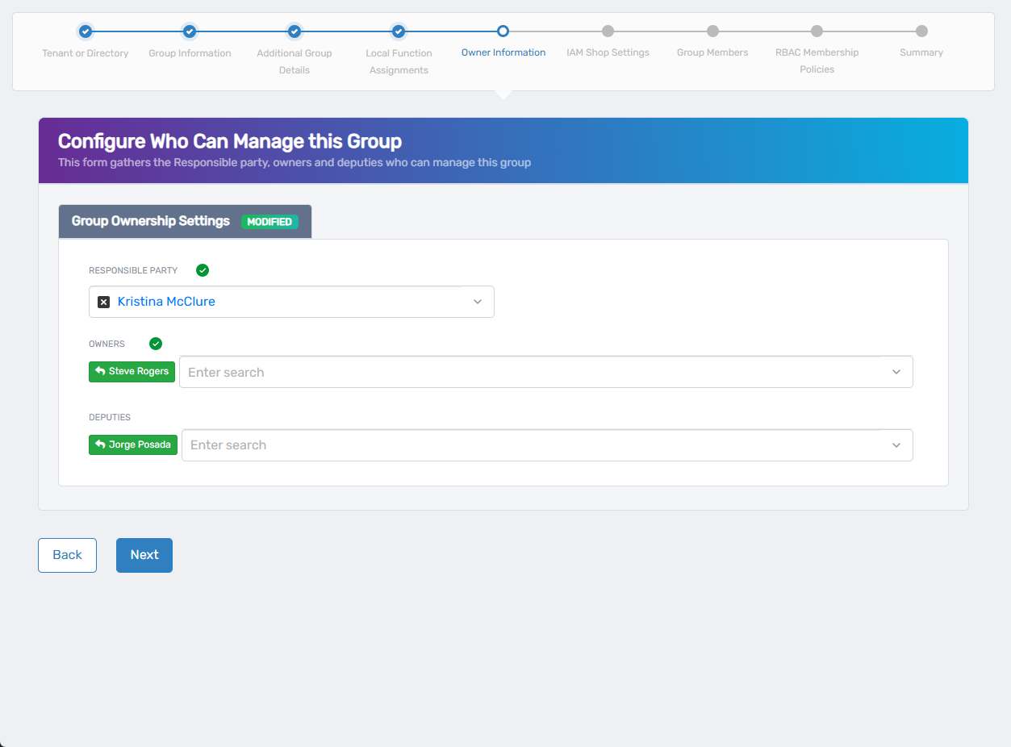
Task: Click the Local Function Assignments step circle
Action: click(399, 31)
